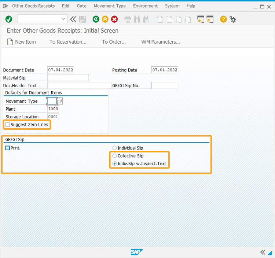Open Customize Local Layout gears icon

click(233, 19)
